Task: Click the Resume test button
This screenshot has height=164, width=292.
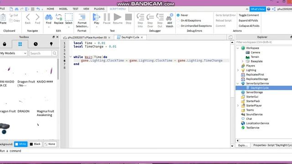Action: [118, 17]
